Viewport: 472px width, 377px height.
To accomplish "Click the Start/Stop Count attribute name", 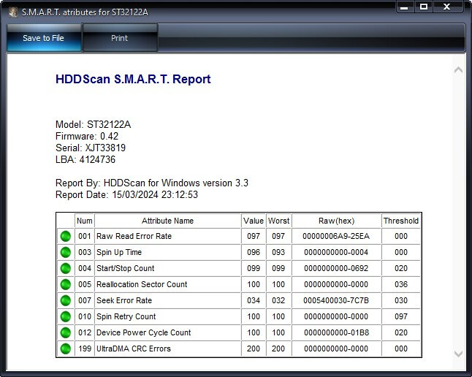I will [x=125, y=268].
